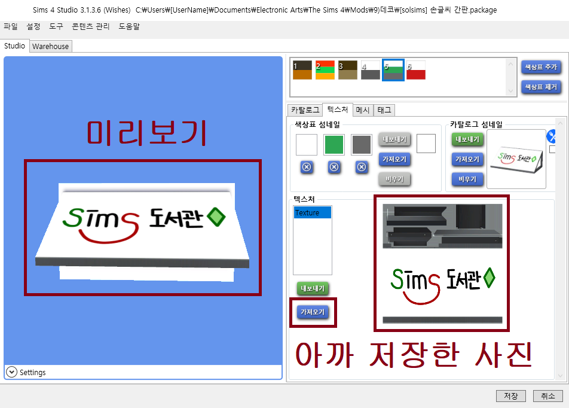Expand the Settings panel chevron

click(11, 372)
